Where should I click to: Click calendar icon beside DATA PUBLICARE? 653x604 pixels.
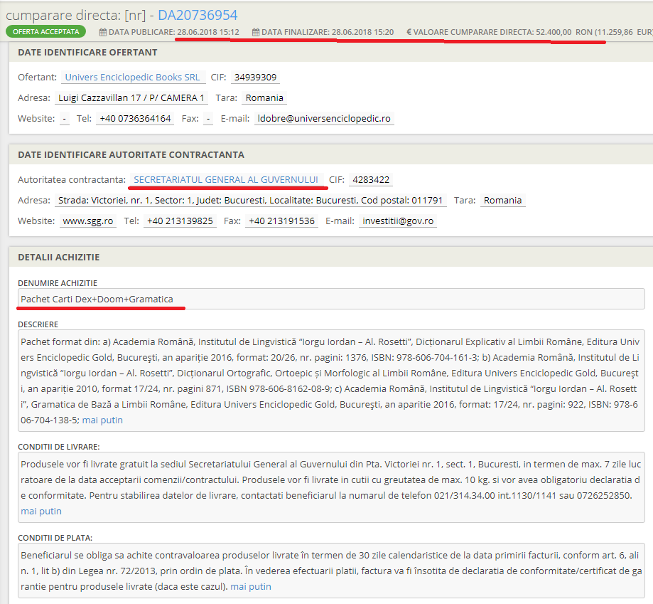click(x=102, y=32)
